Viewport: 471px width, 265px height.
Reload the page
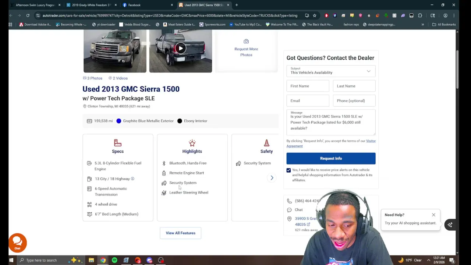point(28,15)
